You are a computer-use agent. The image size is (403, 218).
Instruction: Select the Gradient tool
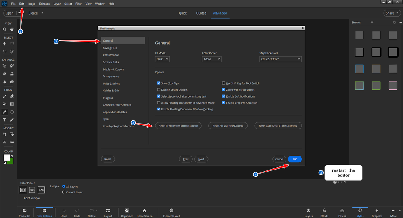click(12, 104)
